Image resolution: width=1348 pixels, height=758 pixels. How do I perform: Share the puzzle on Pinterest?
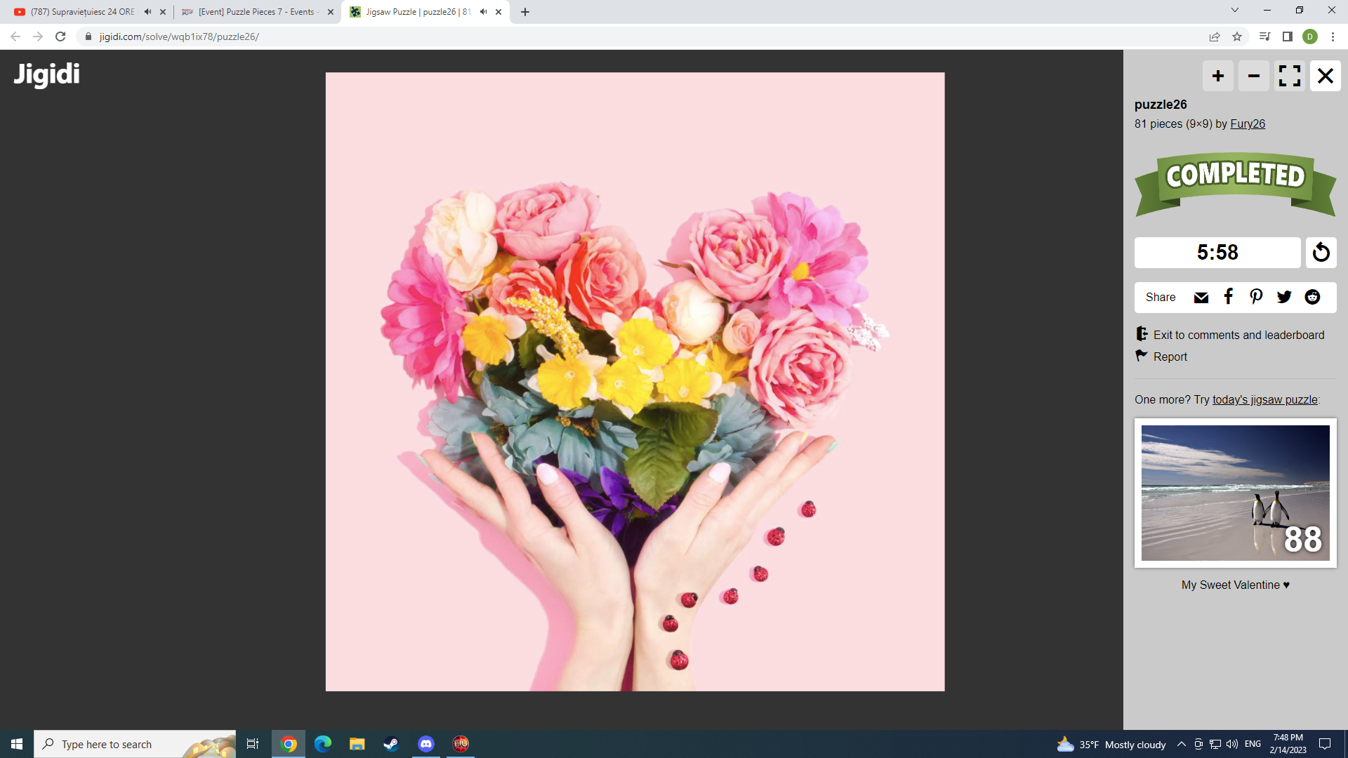pyautogui.click(x=1256, y=297)
